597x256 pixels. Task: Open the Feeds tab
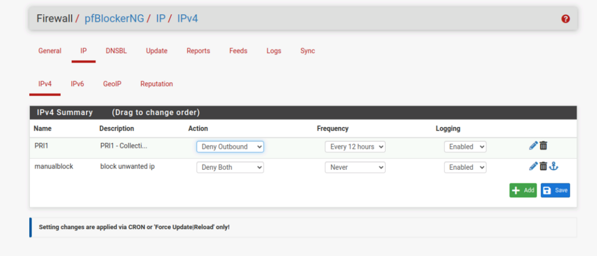(x=238, y=51)
